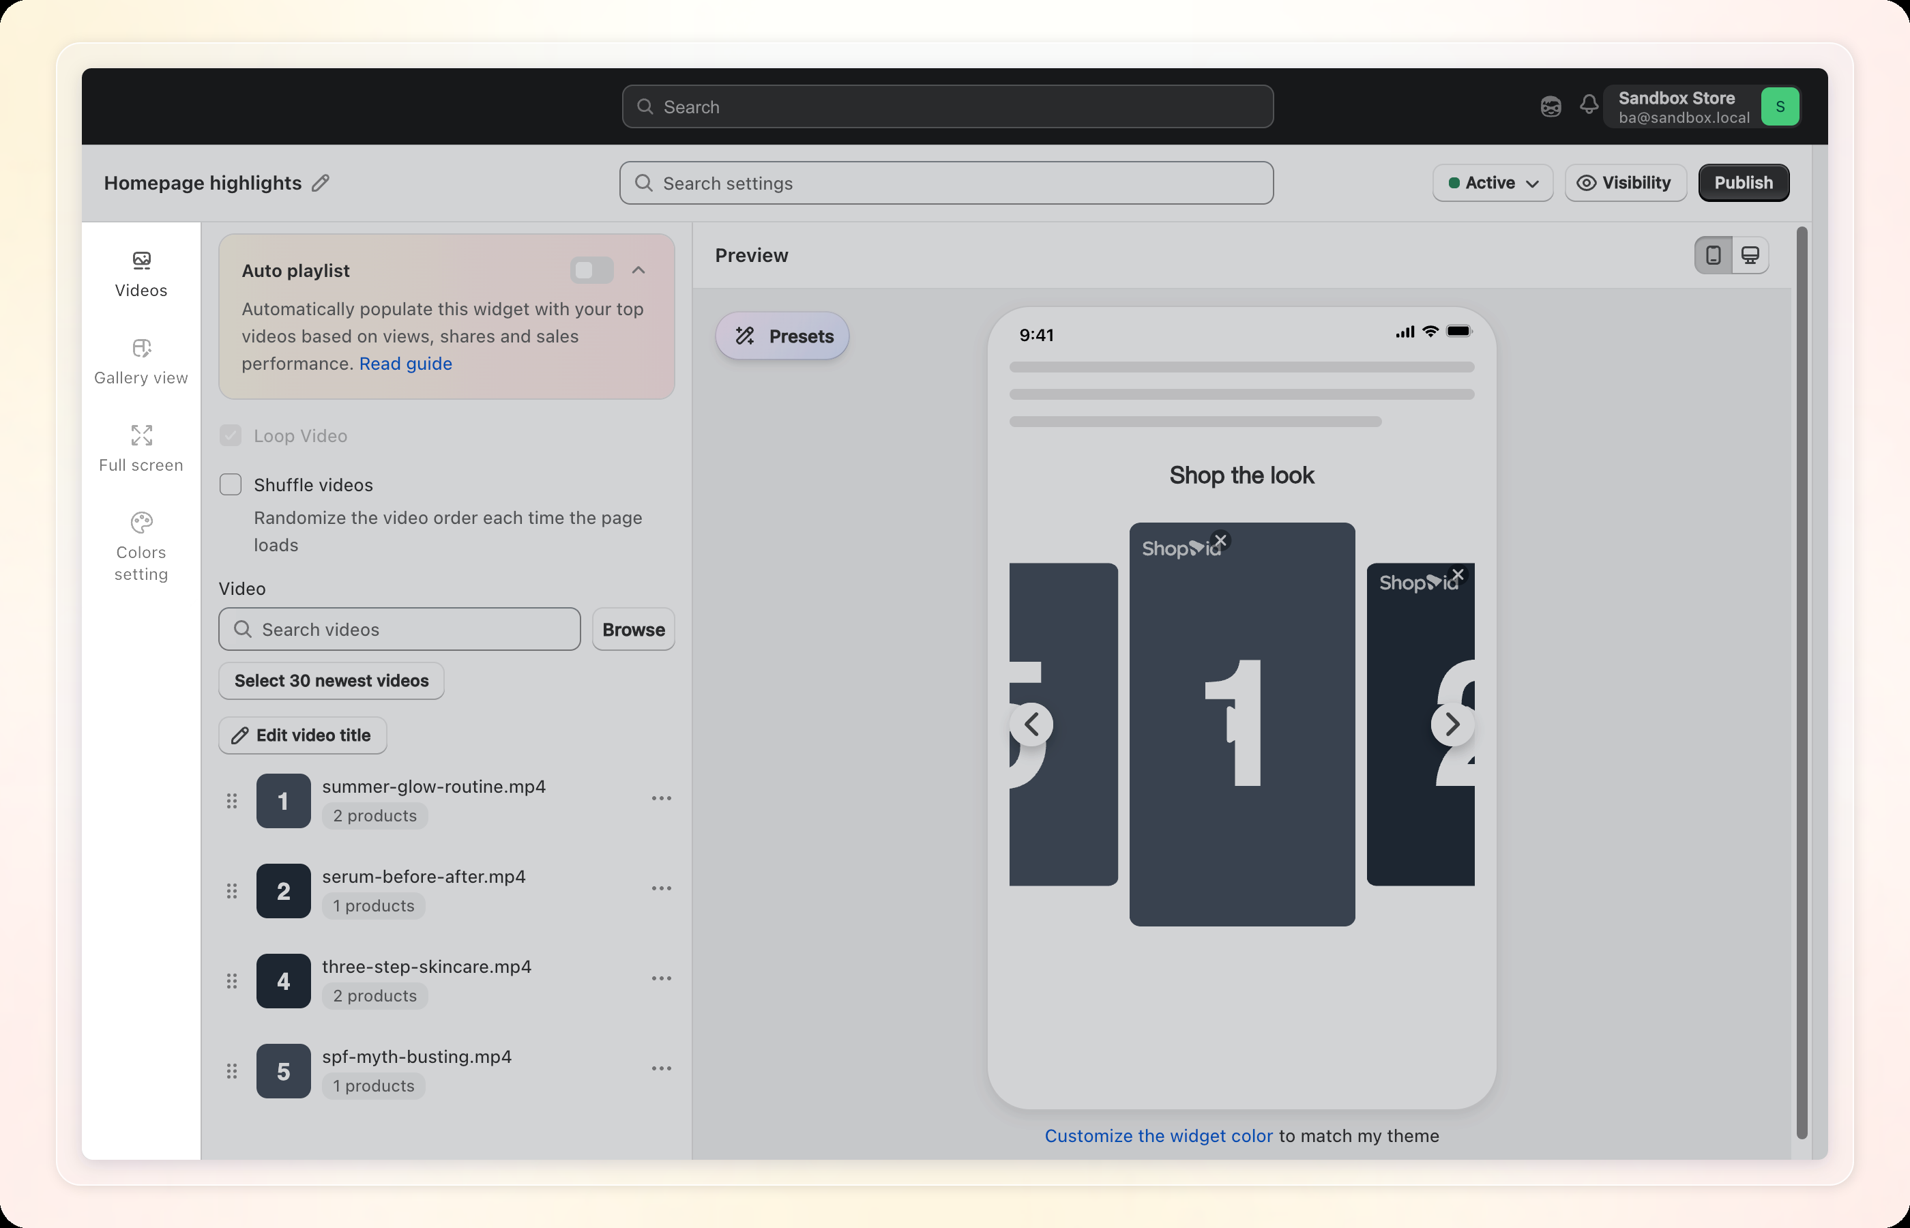Focus the top Search bar
The height and width of the screenshot is (1228, 1910).
pyautogui.click(x=947, y=107)
